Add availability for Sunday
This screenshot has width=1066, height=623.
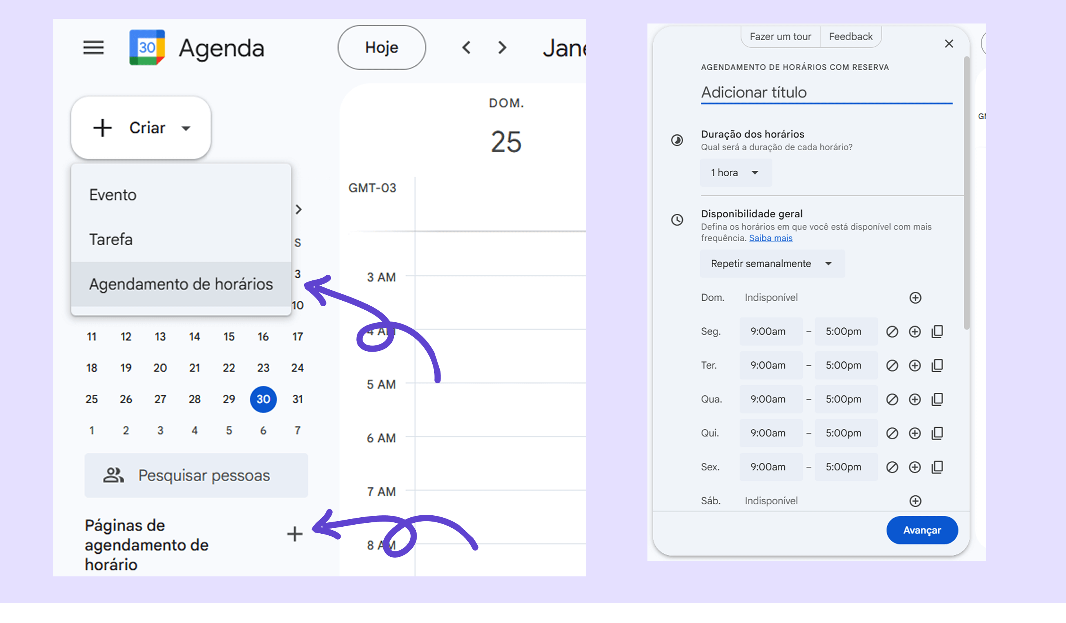click(x=915, y=298)
